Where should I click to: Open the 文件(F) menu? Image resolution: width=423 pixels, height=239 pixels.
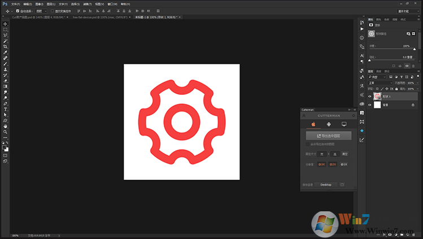[x=15, y=3]
